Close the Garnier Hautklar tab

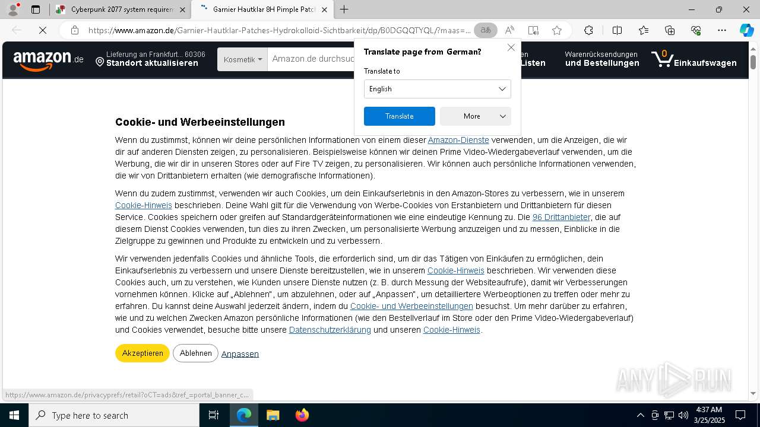324,9
